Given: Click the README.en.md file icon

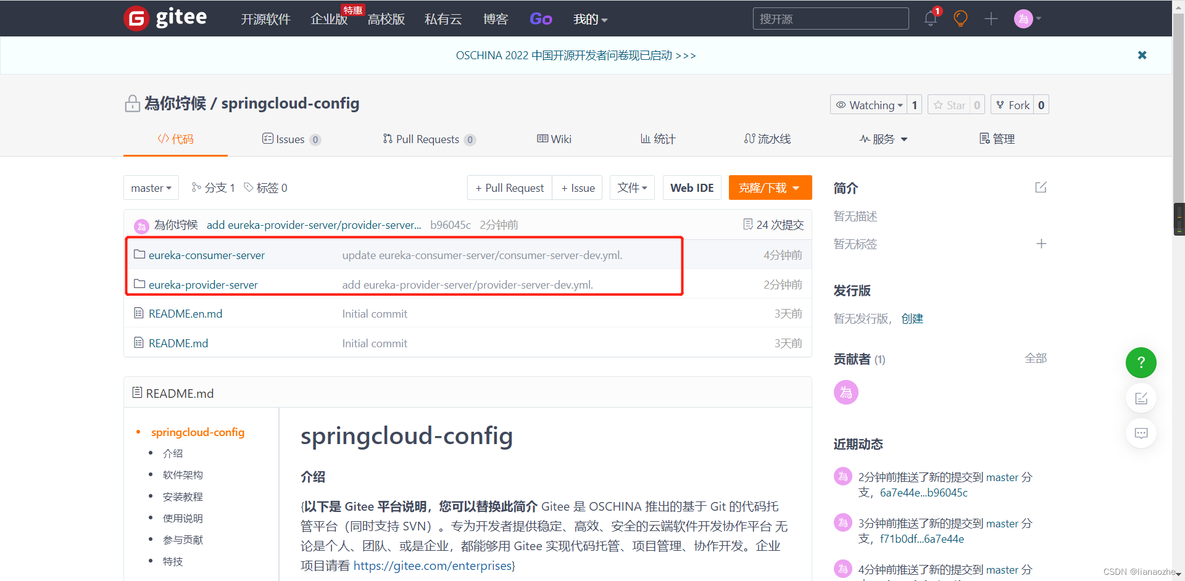Looking at the screenshot, I should [x=139, y=313].
